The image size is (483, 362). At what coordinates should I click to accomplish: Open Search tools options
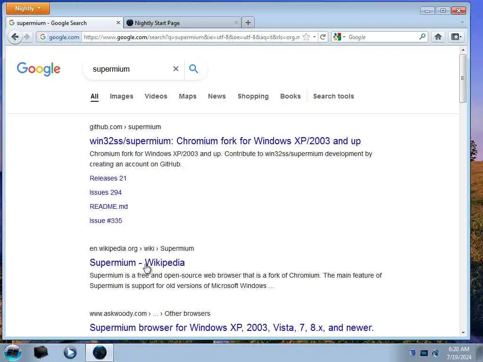[333, 96]
